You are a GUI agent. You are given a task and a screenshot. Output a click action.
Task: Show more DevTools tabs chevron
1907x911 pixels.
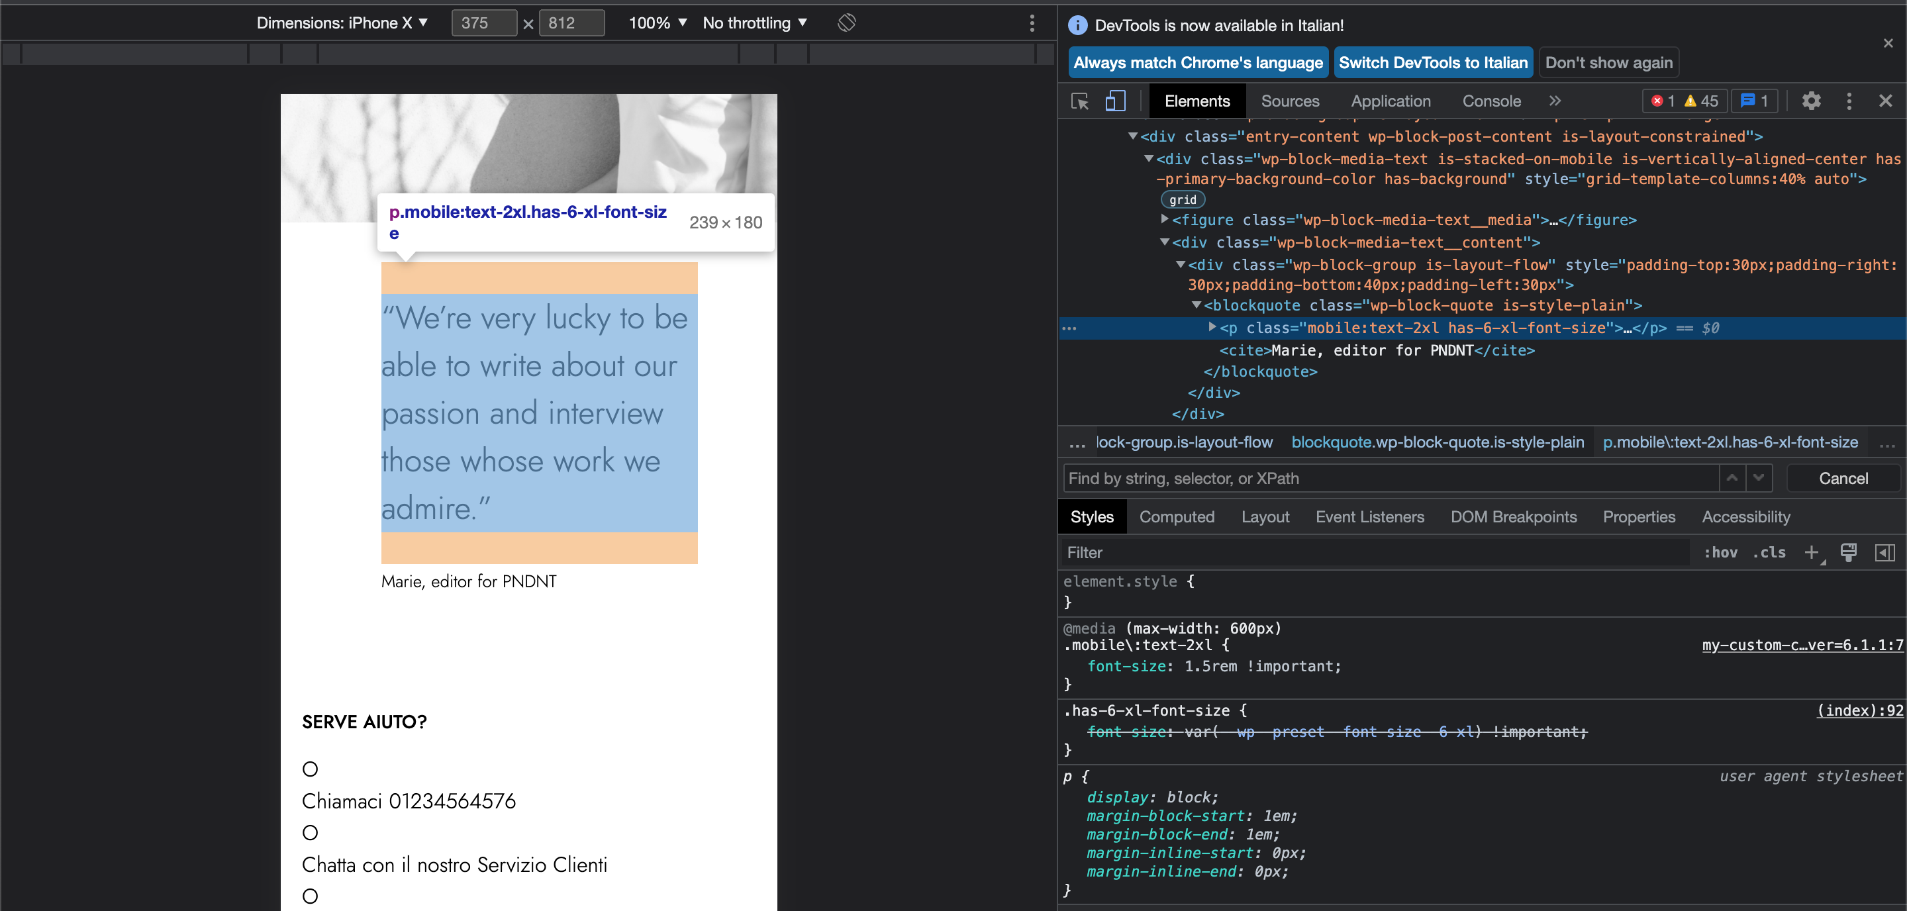point(1555,101)
